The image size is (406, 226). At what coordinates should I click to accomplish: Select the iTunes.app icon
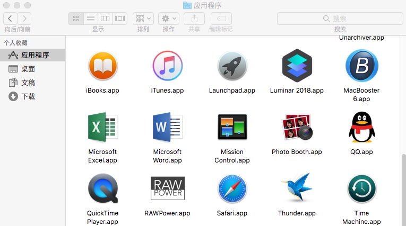click(168, 66)
